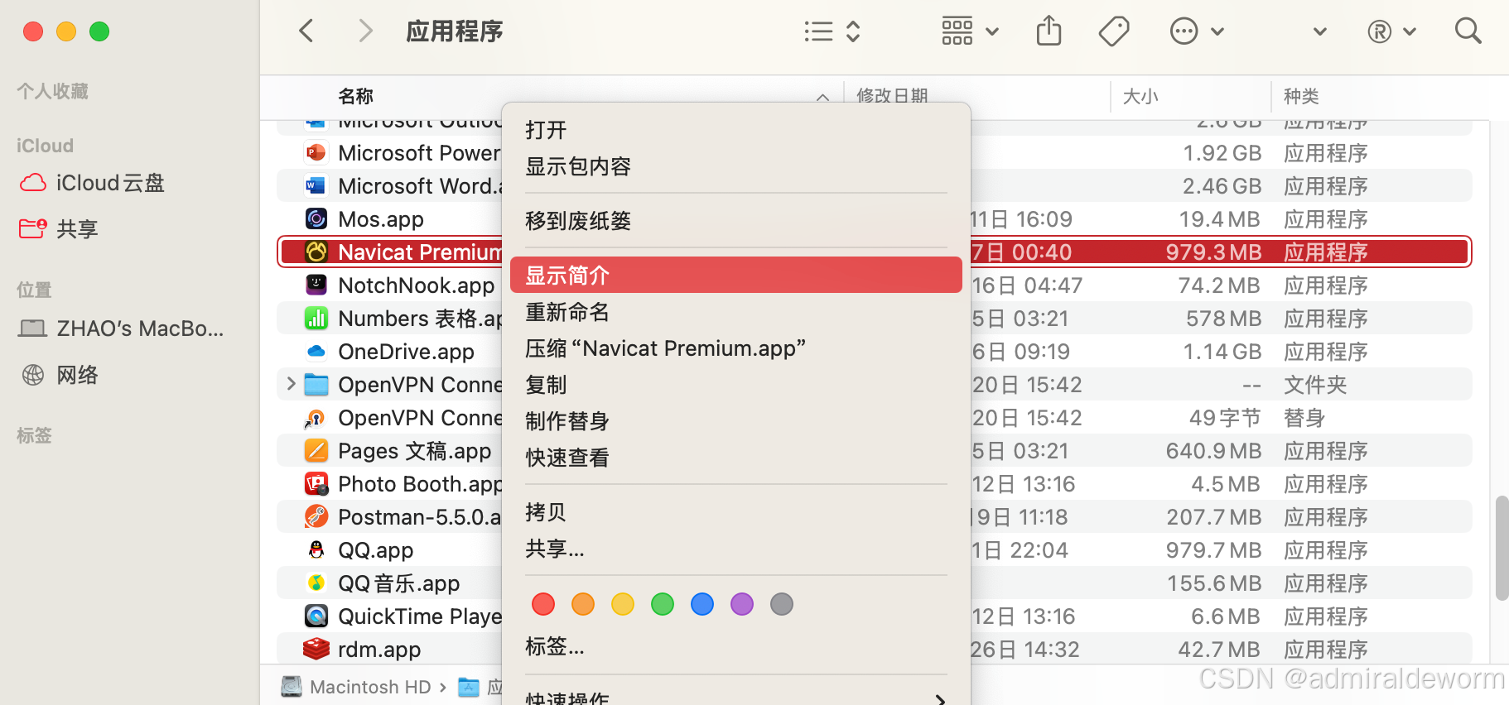Viewport: 1509px width, 705px height.
Task: Go forward with the right chevron
Action: pos(365,31)
